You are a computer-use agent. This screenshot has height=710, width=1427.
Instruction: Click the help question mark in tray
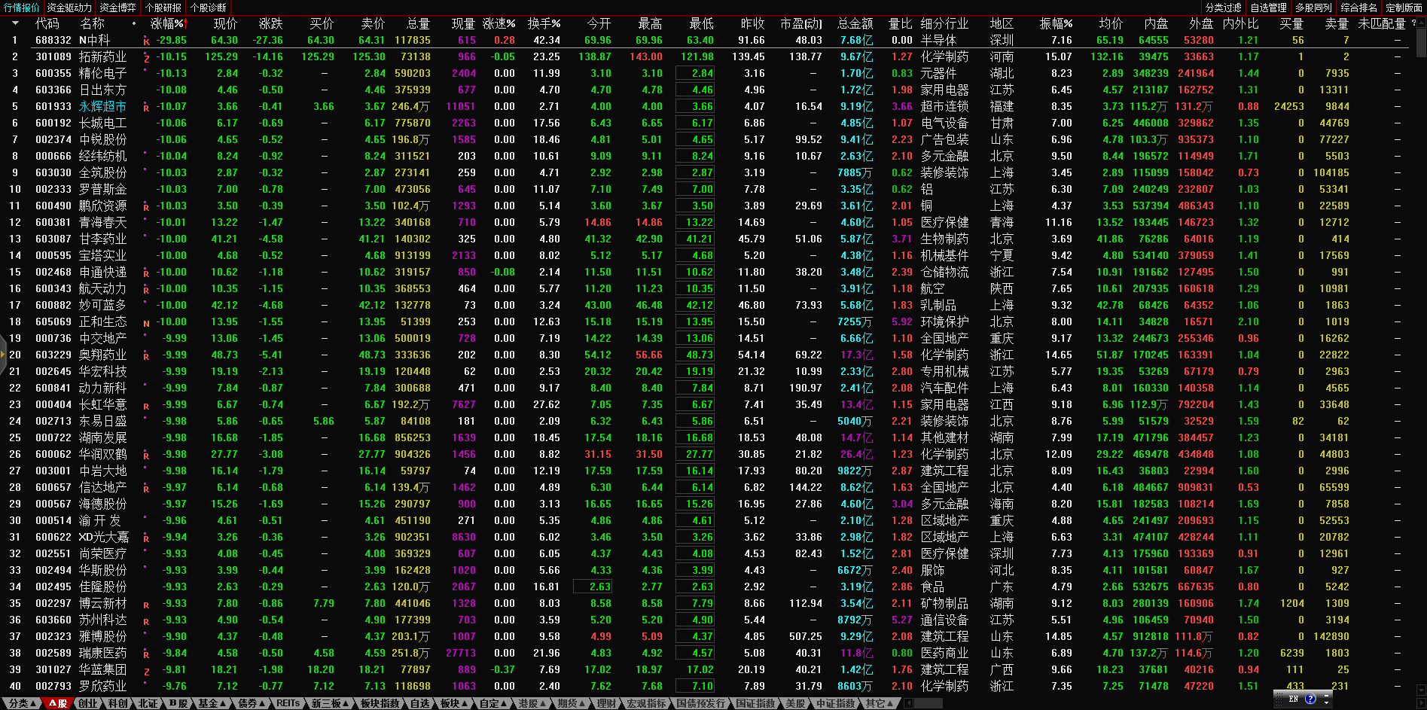pyautogui.click(x=1310, y=699)
